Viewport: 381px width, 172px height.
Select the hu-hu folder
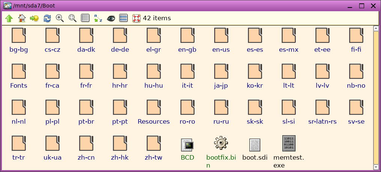(154, 76)
